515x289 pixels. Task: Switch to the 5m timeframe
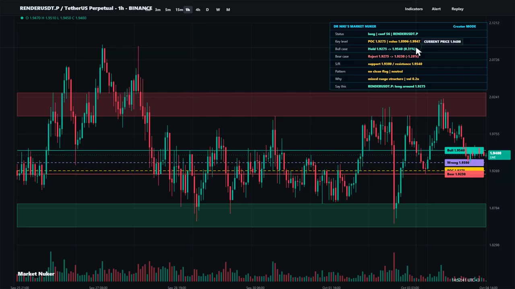[168, 10]
